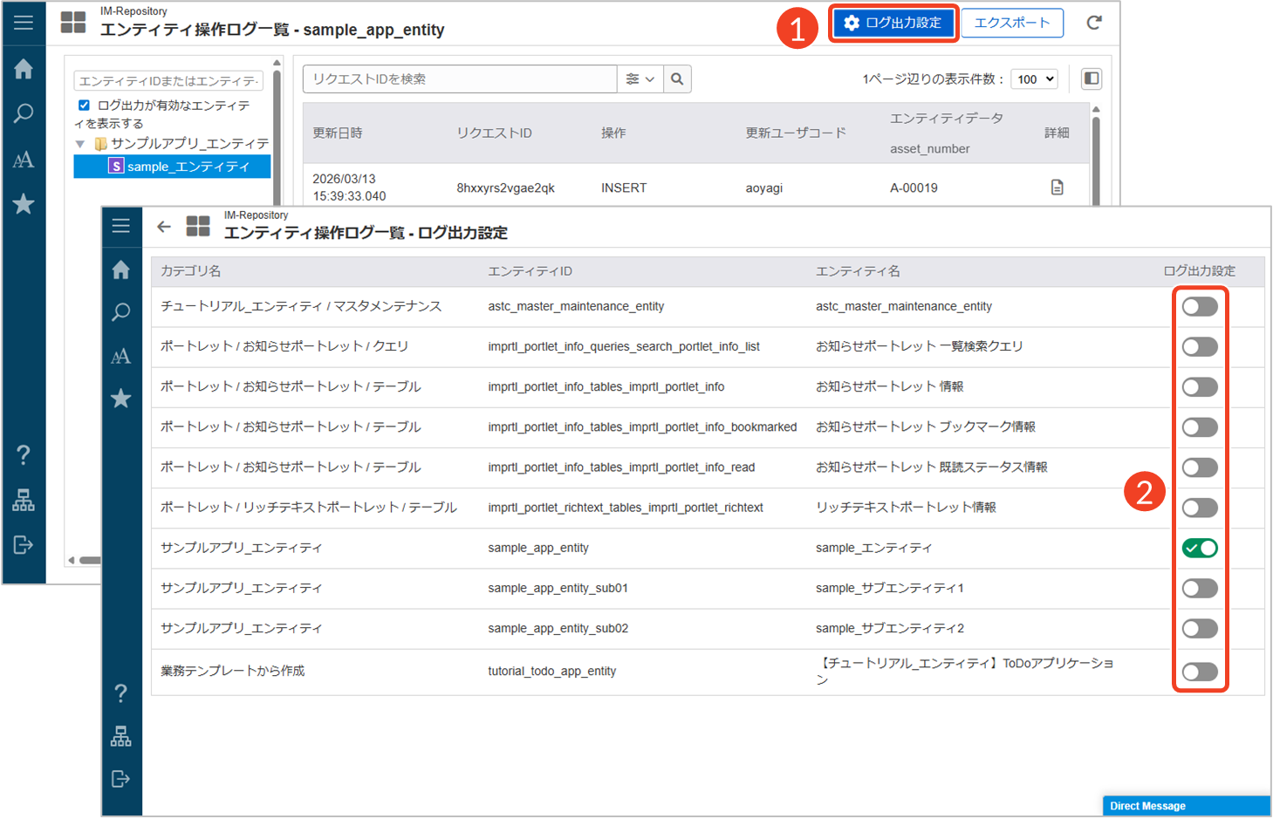Open the search filter options dropdown
Image resolution: width=1273 pixels, height=819 pixels.
[640, 79]
